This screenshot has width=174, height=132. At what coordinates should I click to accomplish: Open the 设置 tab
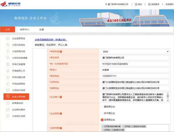pos(42,29)
